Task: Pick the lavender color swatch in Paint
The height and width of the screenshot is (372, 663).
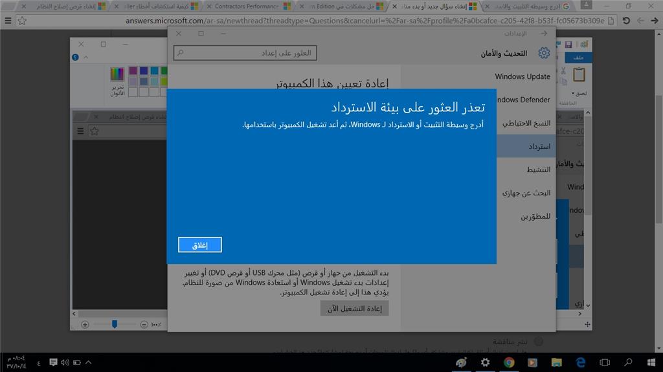Action: coord(133,81)
